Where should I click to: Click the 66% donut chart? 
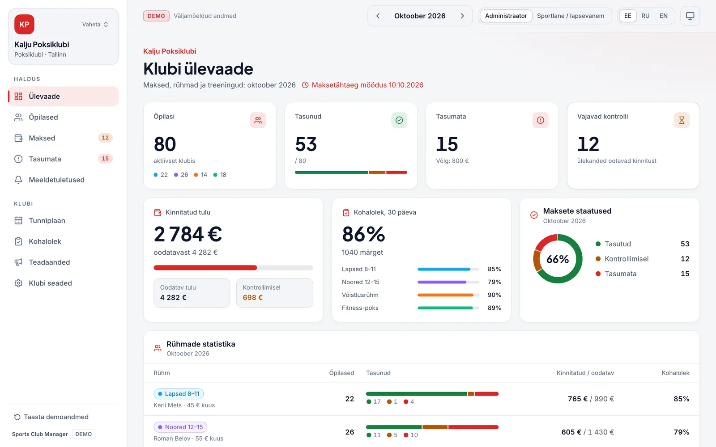558,259
